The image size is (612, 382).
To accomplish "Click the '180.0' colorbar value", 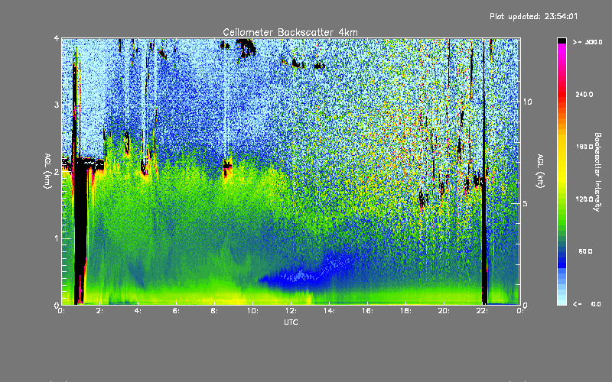I will pos(584,147).
